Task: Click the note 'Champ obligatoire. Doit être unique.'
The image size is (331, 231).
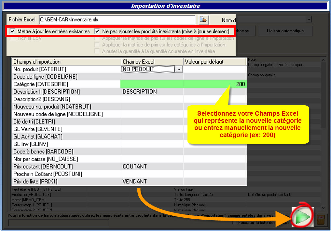Action: 275,65
